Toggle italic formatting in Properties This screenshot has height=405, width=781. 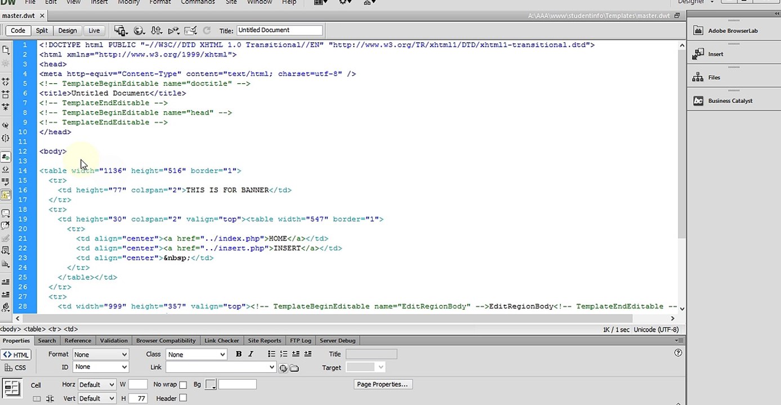point(251,354)
